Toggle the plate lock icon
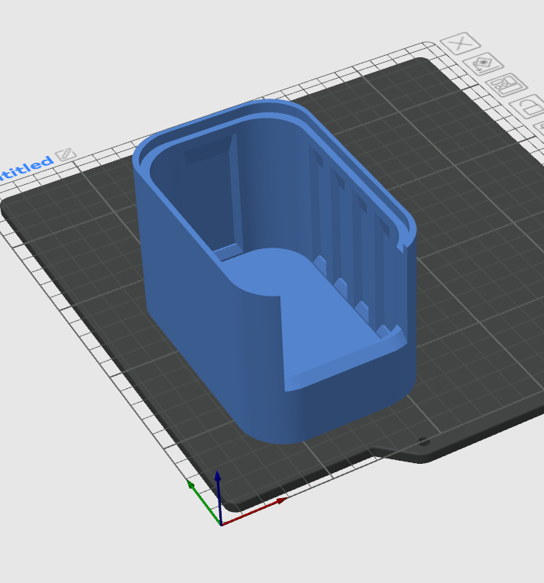Screen dimensions: 544x583 (529, 106)
